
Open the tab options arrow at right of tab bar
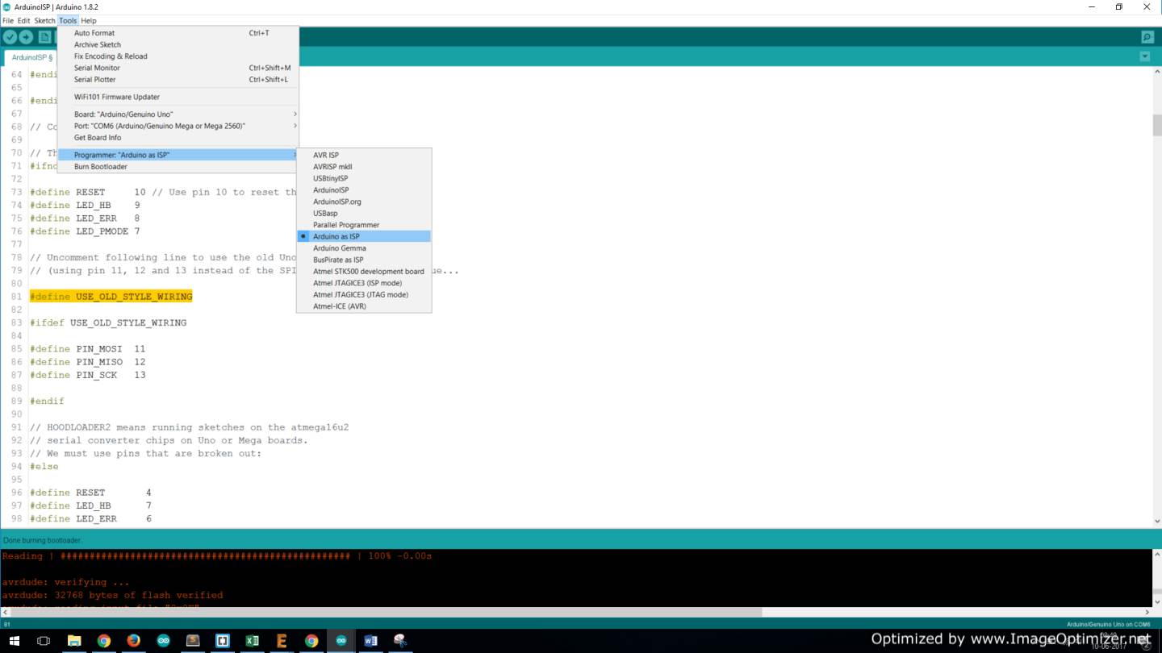coord(1144,56)
